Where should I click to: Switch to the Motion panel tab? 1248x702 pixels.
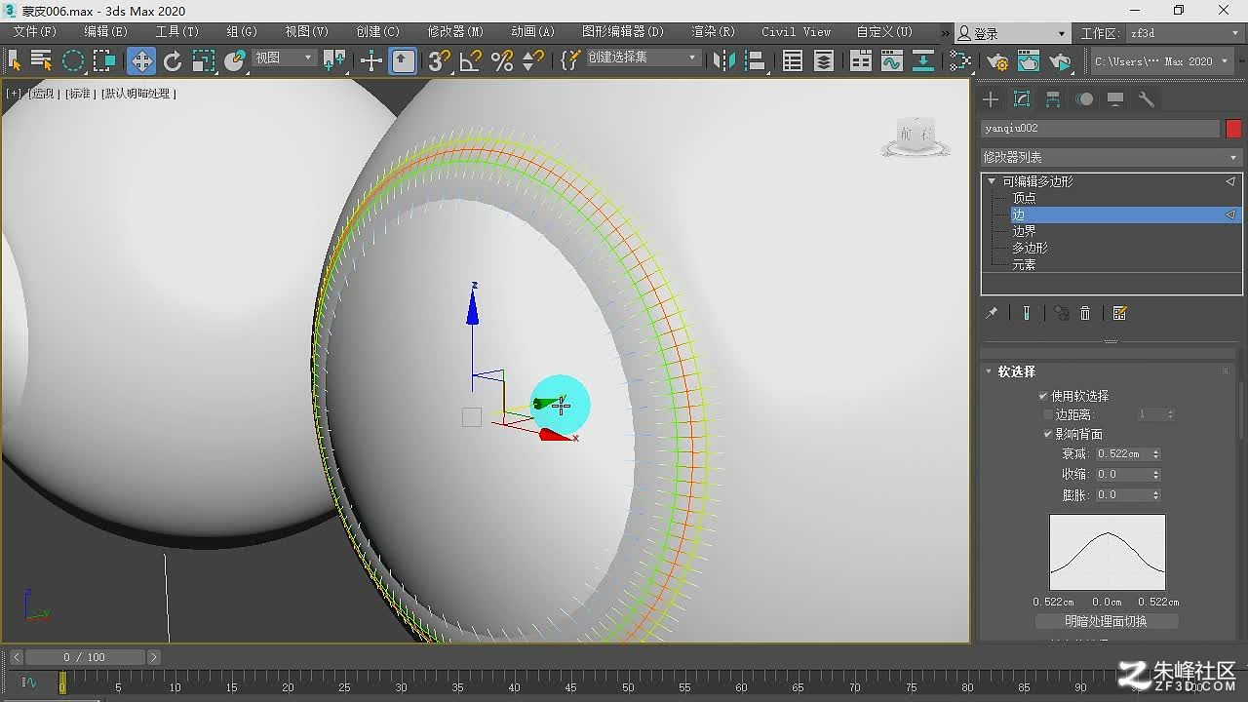(x=1084, y=99)
